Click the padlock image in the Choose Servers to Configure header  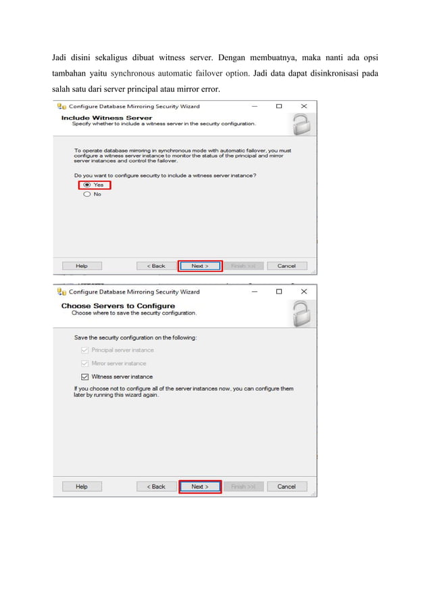(x=301, y=314)
